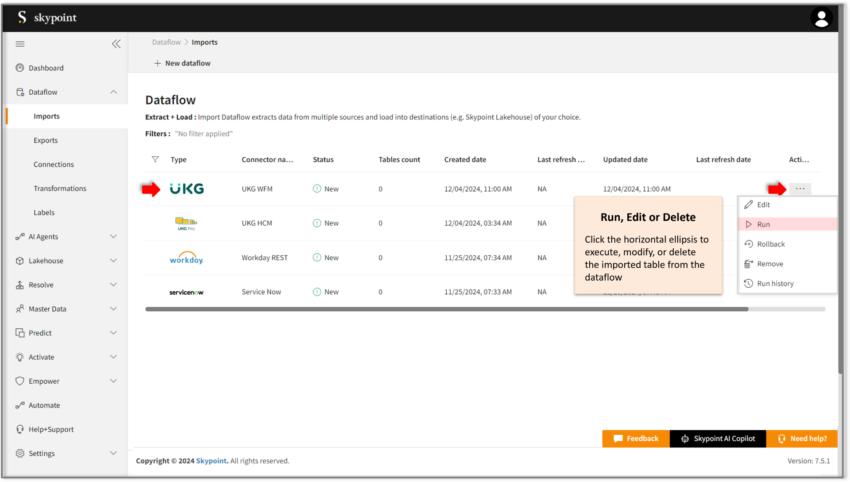Select Run history menu entry
Screen dimensions: 850x482
775,283
